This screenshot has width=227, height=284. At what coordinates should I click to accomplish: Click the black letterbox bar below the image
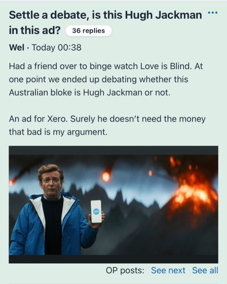click(113, 259)
